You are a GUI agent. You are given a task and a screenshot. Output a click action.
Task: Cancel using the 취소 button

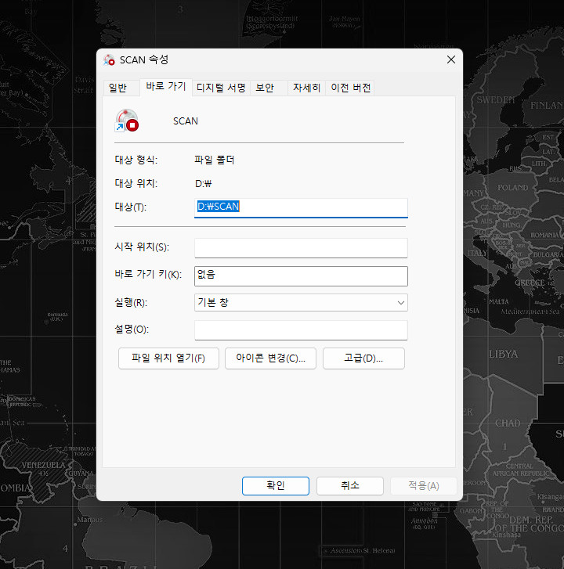[x=349, y=486]
